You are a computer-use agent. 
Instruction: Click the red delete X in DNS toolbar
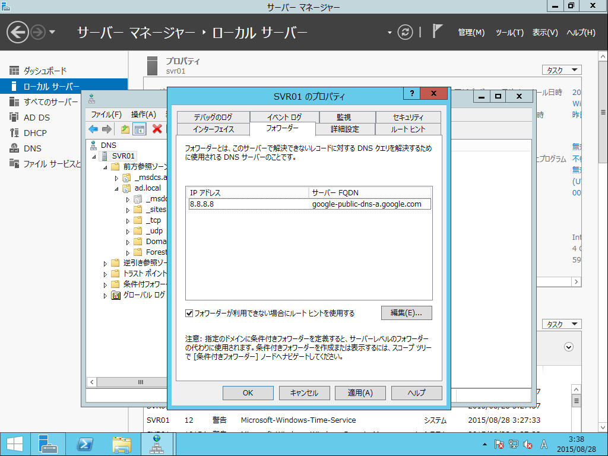click(x=157, y=129)
